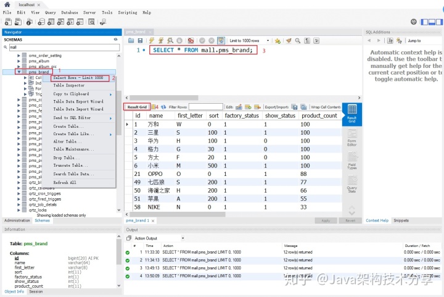Close the pms_brand 1 result tab
The height and width of the screenshot is (297, 444).
[x=153, y=220]
